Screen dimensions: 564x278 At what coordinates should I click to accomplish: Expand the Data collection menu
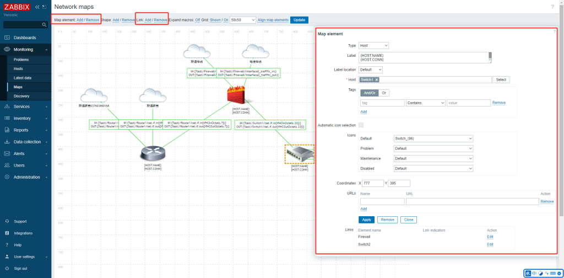(25, 142)
